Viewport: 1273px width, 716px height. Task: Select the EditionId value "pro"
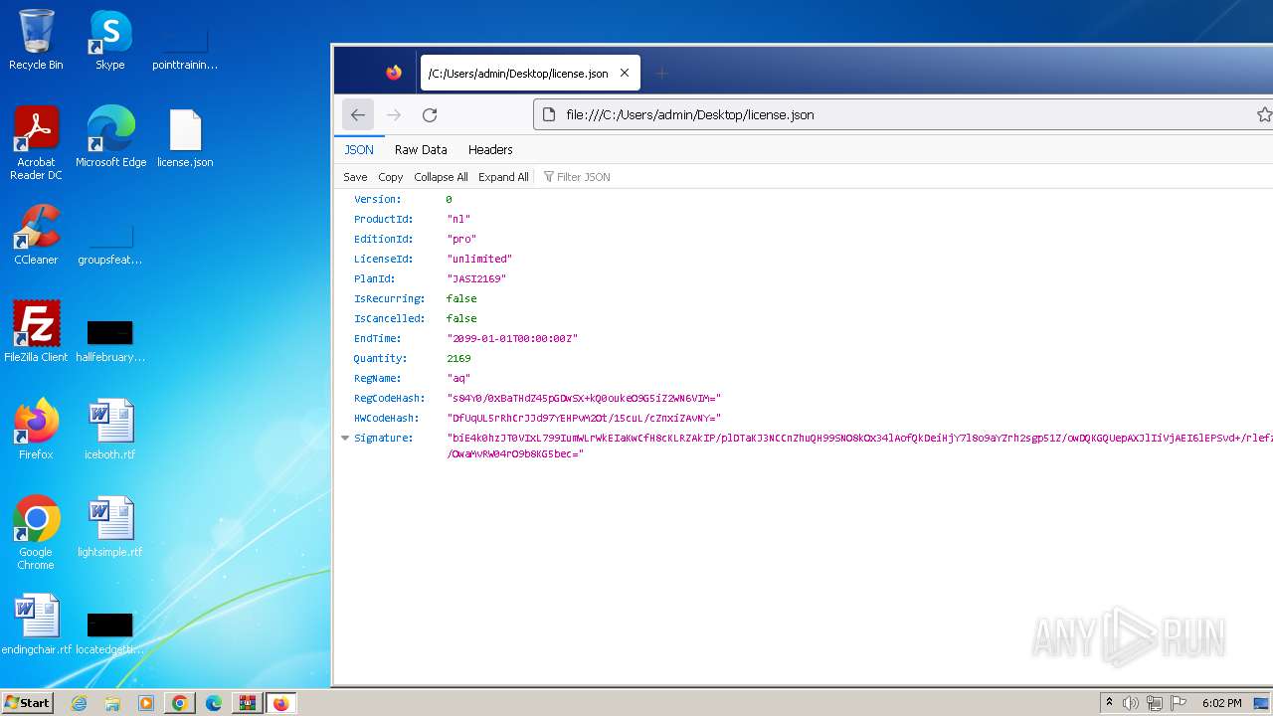(461, 239)
